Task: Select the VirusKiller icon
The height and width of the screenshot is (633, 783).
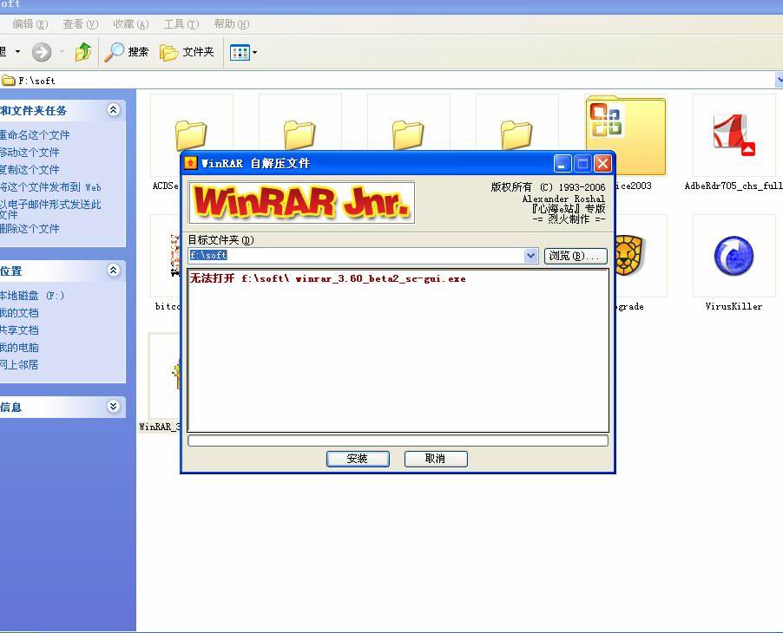Action: (x=734, y=256)
